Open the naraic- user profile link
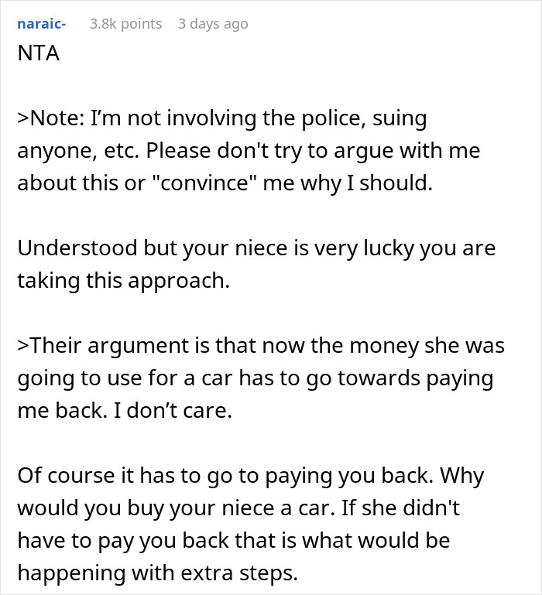The image size is (542, 595). pos(41,24)
